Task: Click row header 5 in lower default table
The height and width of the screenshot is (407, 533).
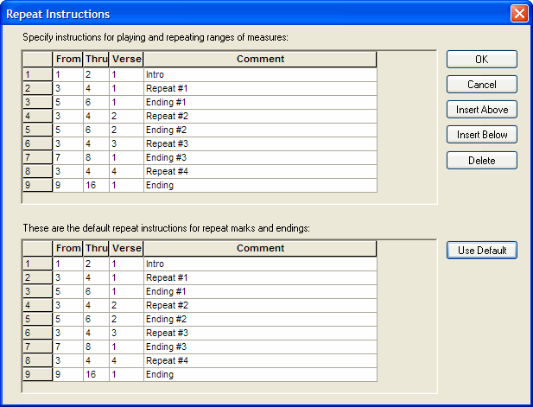Action: [37, 320]
